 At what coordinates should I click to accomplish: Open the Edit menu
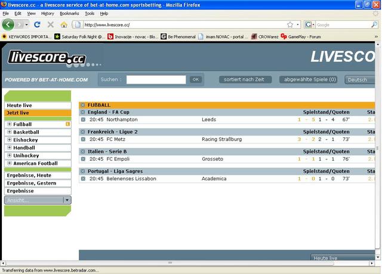pos(18,14)
